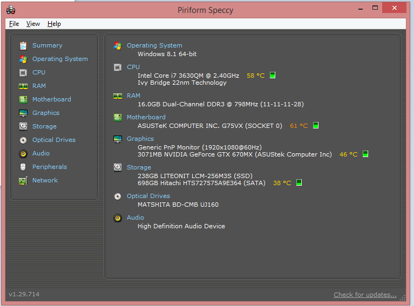
Task: Click the Graphics monitor icon in summary pane
Action: [118, 139]
